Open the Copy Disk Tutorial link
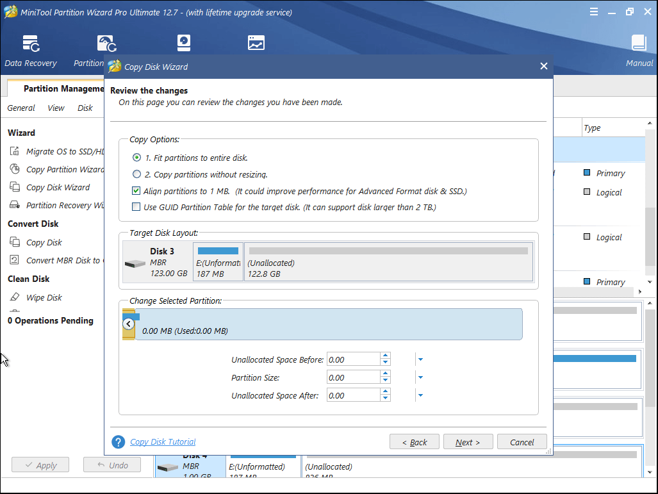Viewport: 658px width, 494px height. pyautogui.click(x=163, y=441)
